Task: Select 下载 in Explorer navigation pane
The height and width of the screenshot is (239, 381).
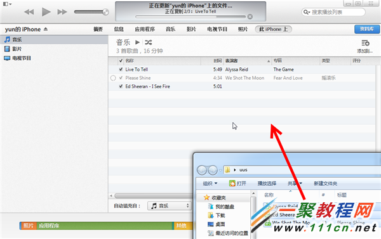Action: pyautogui.click(x=220, y=216)
